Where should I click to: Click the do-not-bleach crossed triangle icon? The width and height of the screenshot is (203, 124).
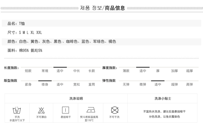tap(41, 110)
